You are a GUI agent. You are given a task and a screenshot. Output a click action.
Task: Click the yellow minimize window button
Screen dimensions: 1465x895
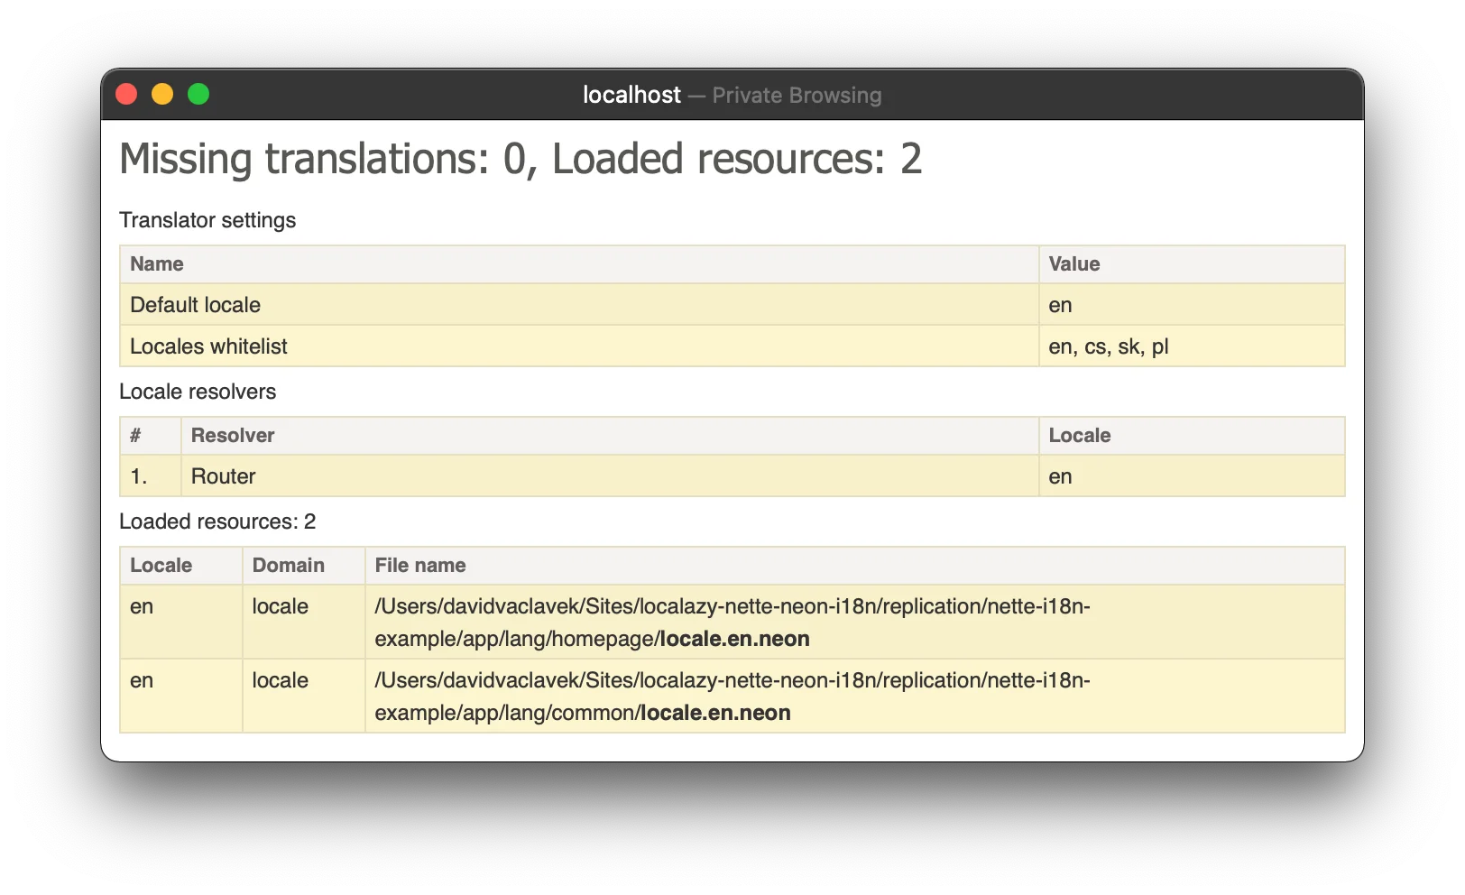162,95
